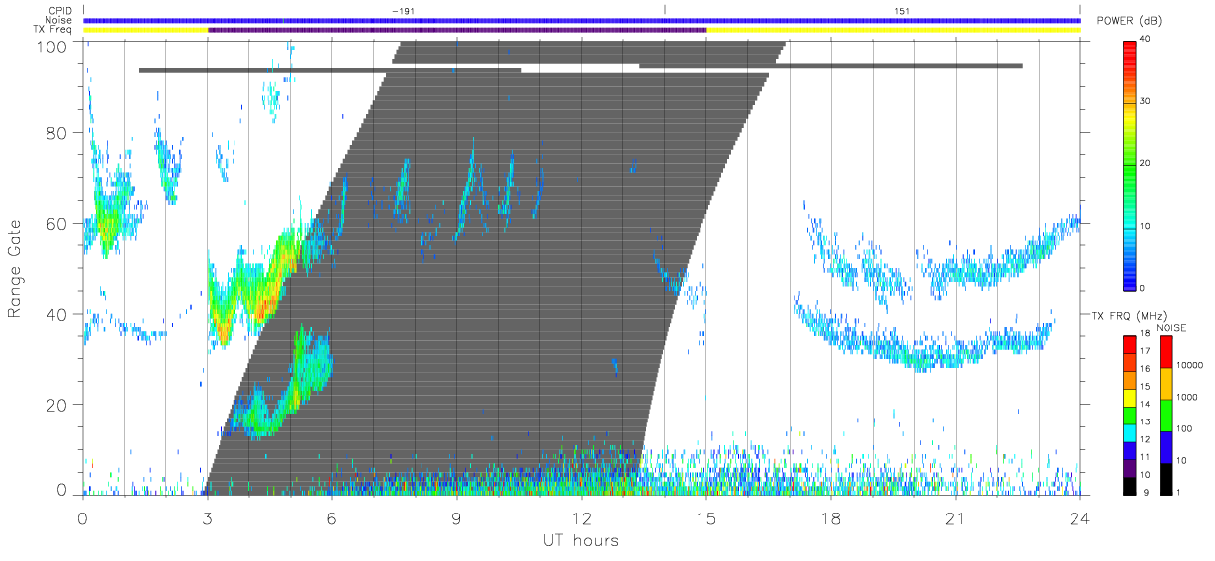Click the 20 label on the power scale
The image size is (1215, 561).
(1145, 163)
